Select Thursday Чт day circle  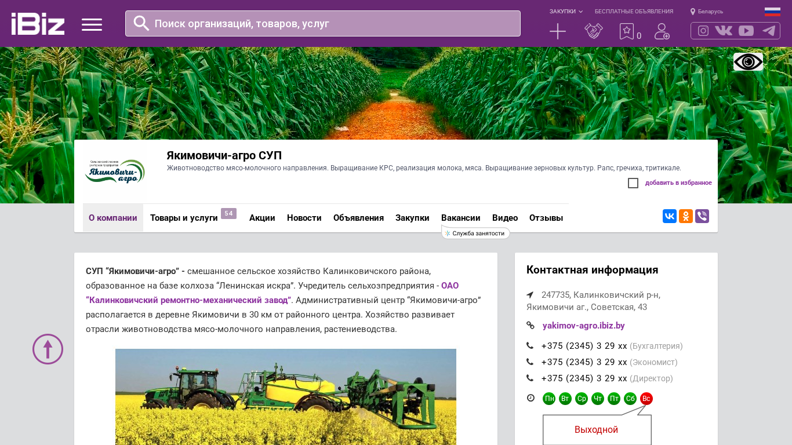tap(598, 399)
